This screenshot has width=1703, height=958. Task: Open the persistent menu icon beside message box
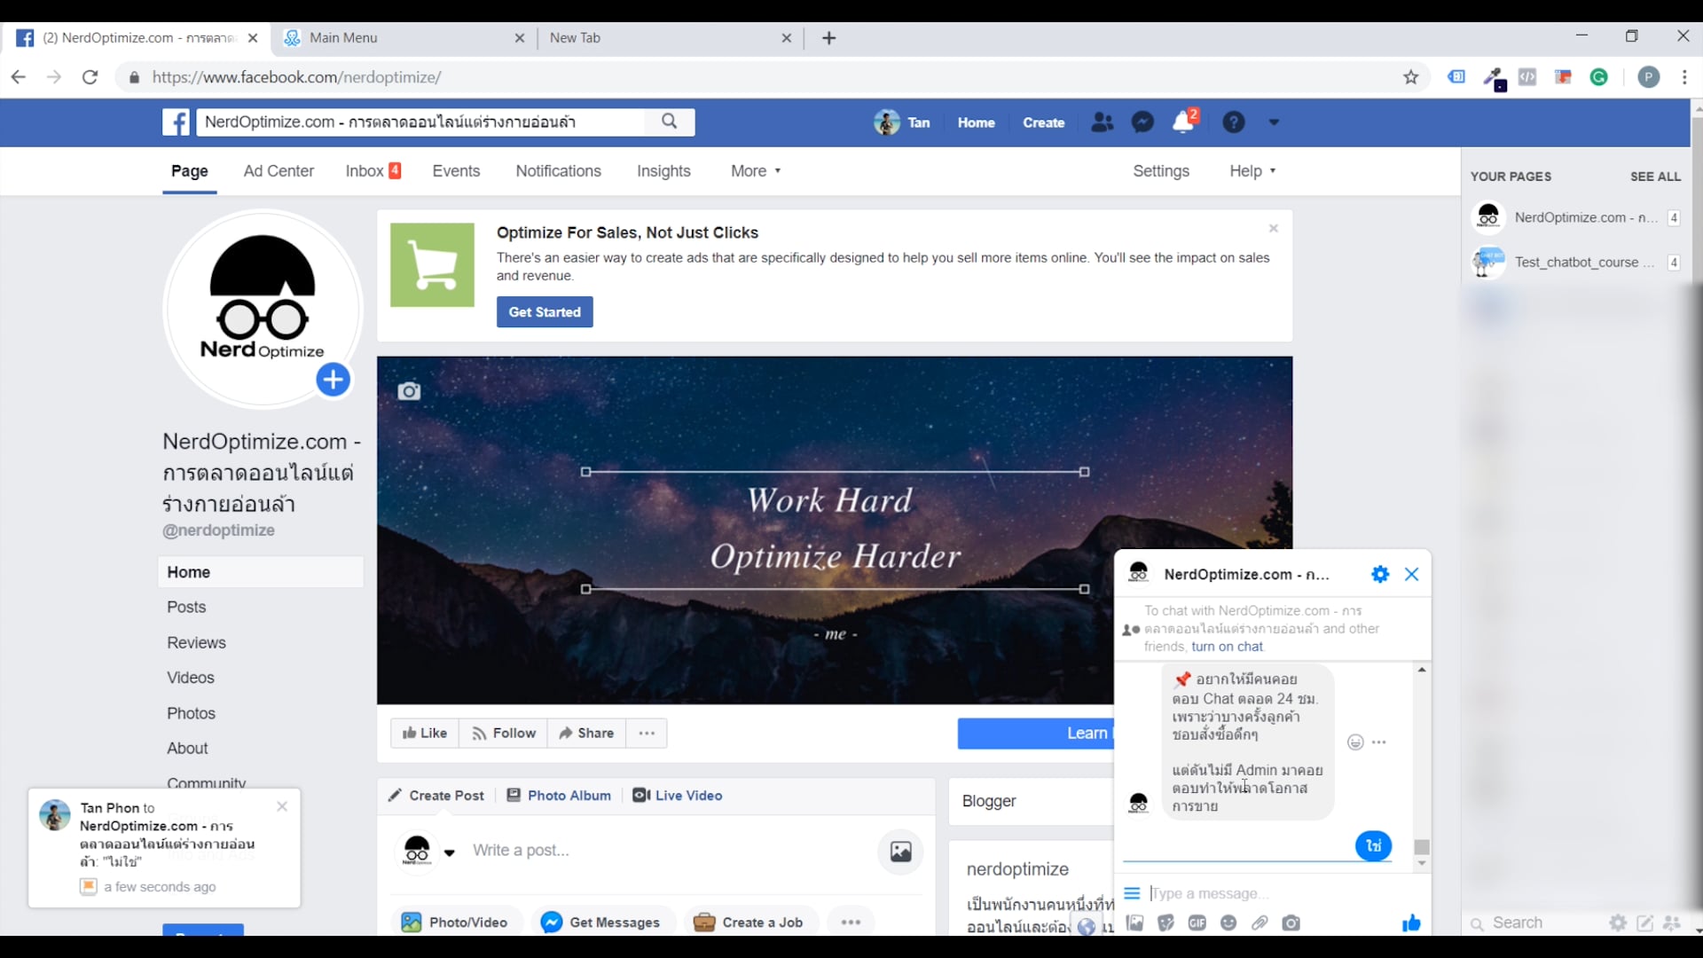click(x=1132, y=893)
